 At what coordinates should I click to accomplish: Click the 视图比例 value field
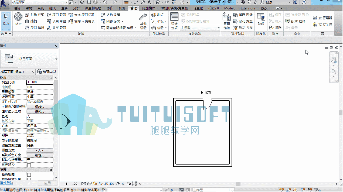tap(40, 82)
